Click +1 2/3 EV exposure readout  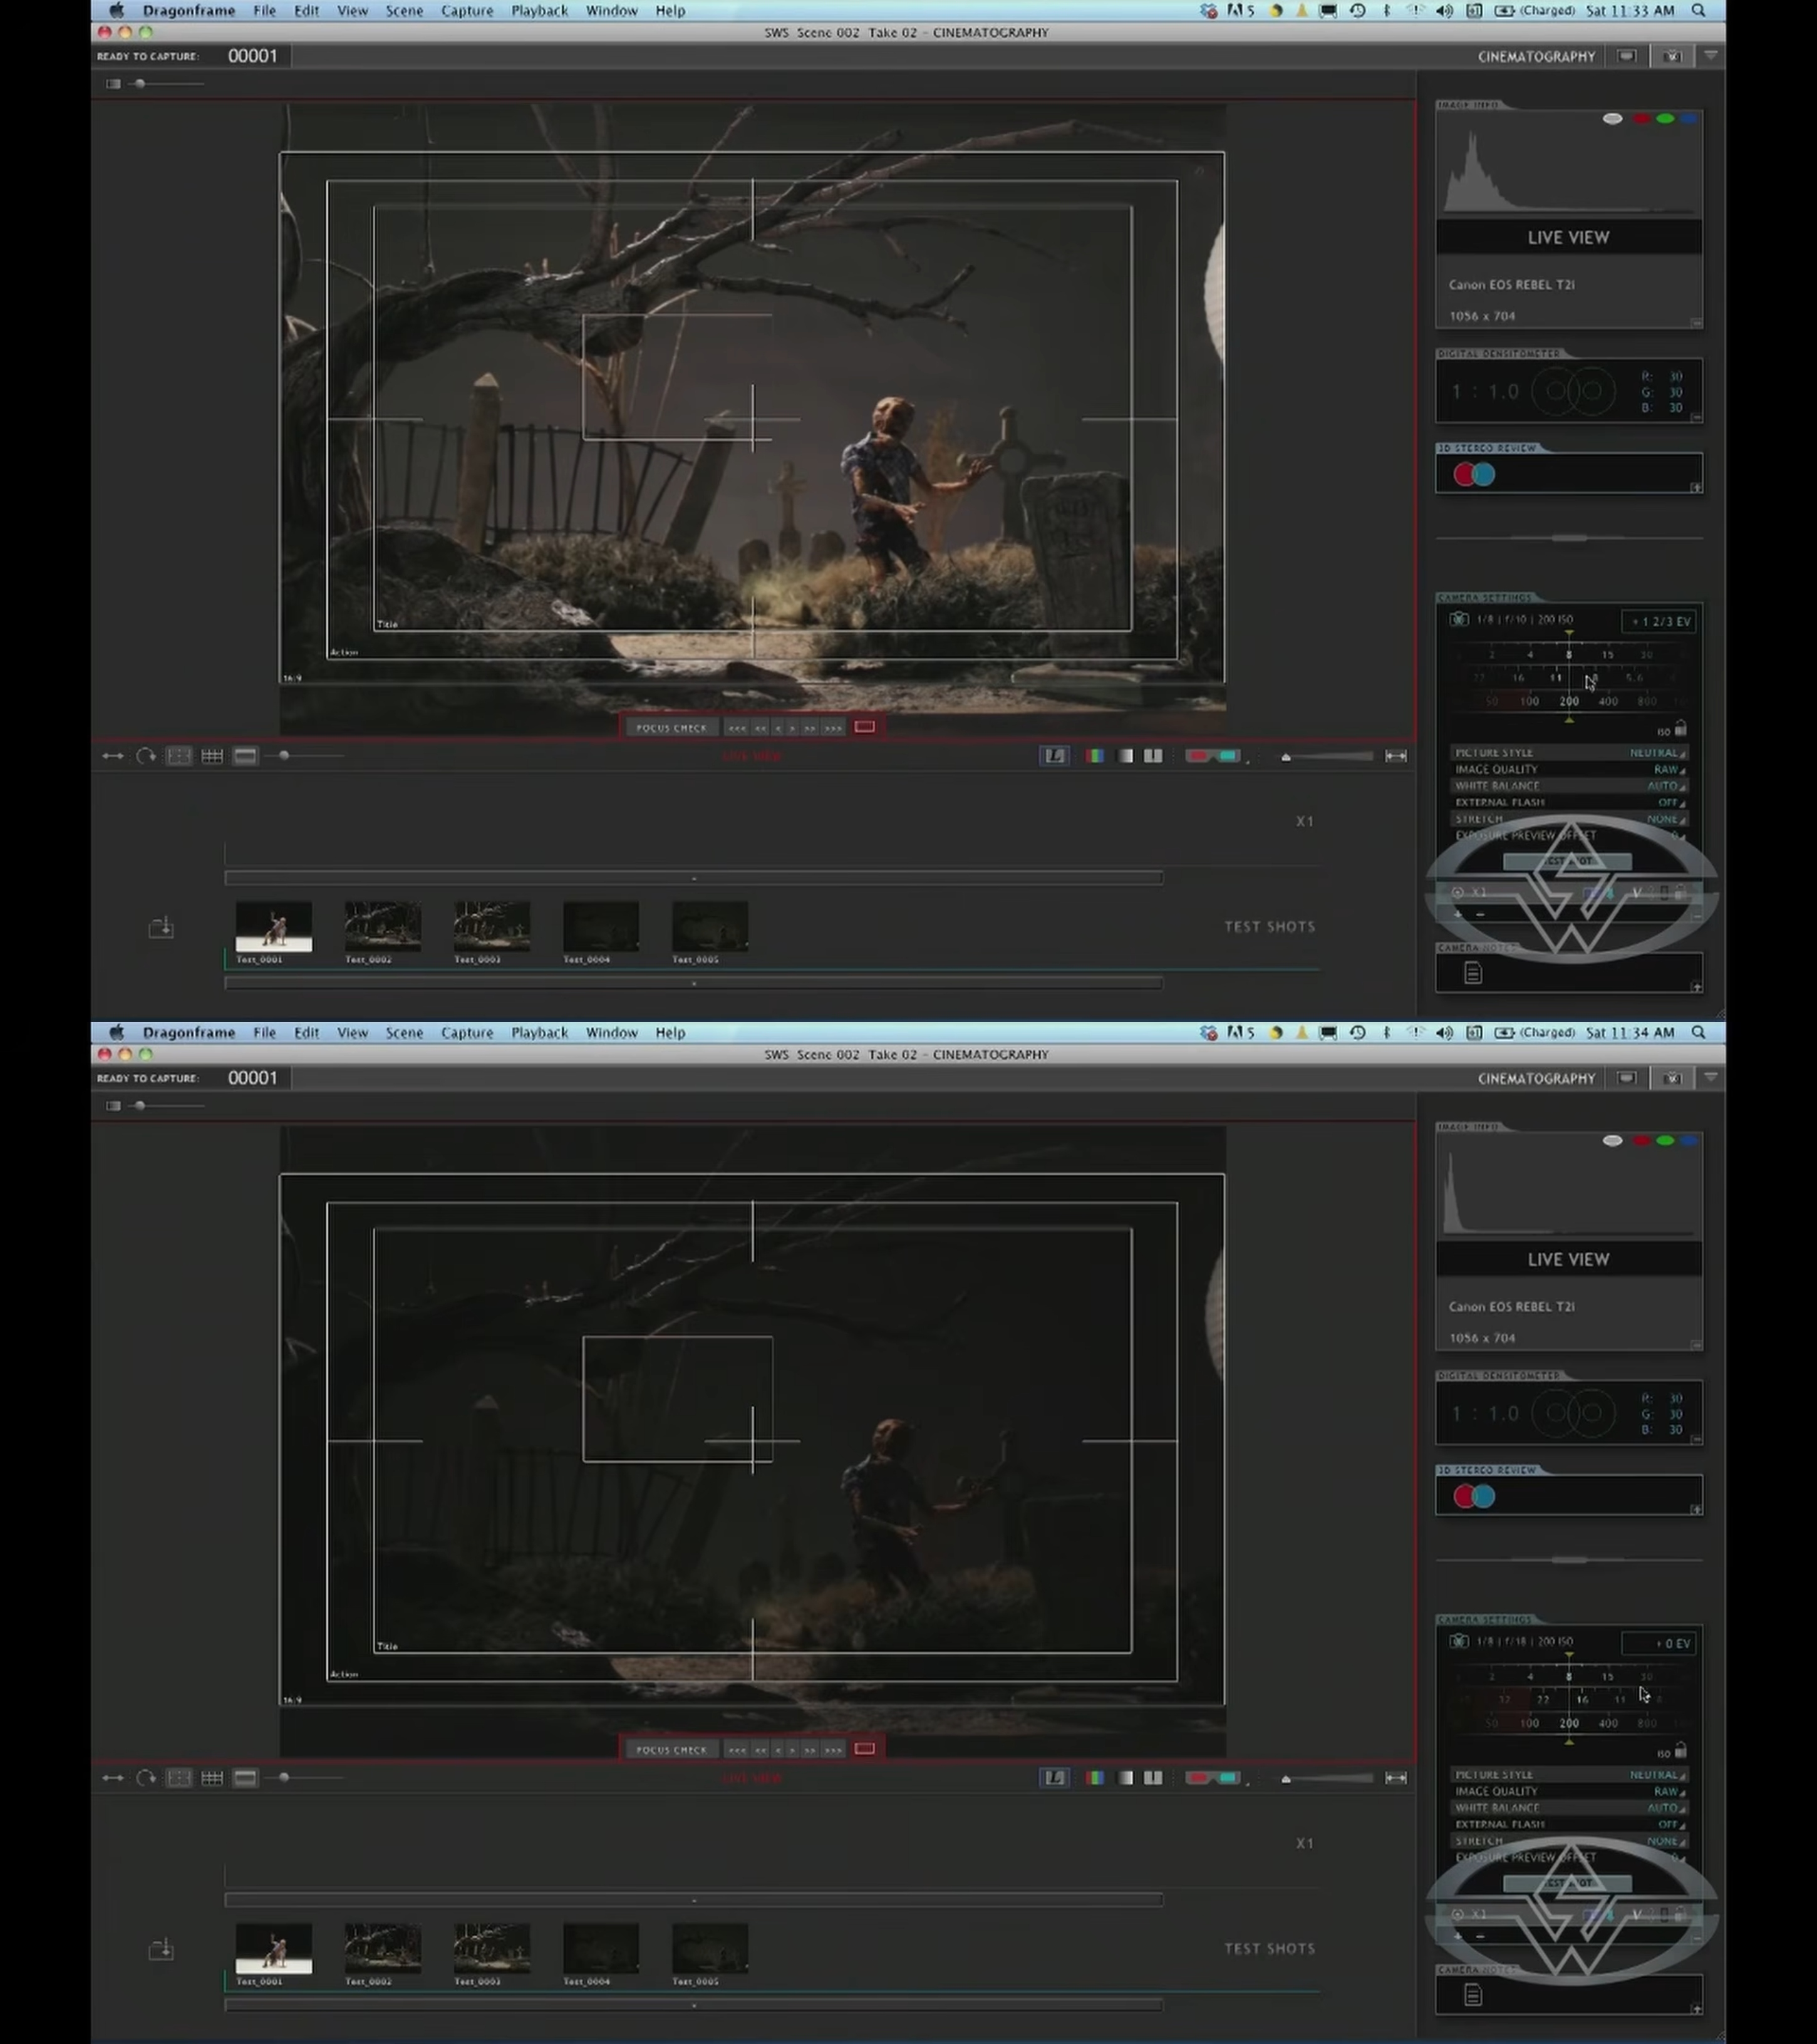1659,622
